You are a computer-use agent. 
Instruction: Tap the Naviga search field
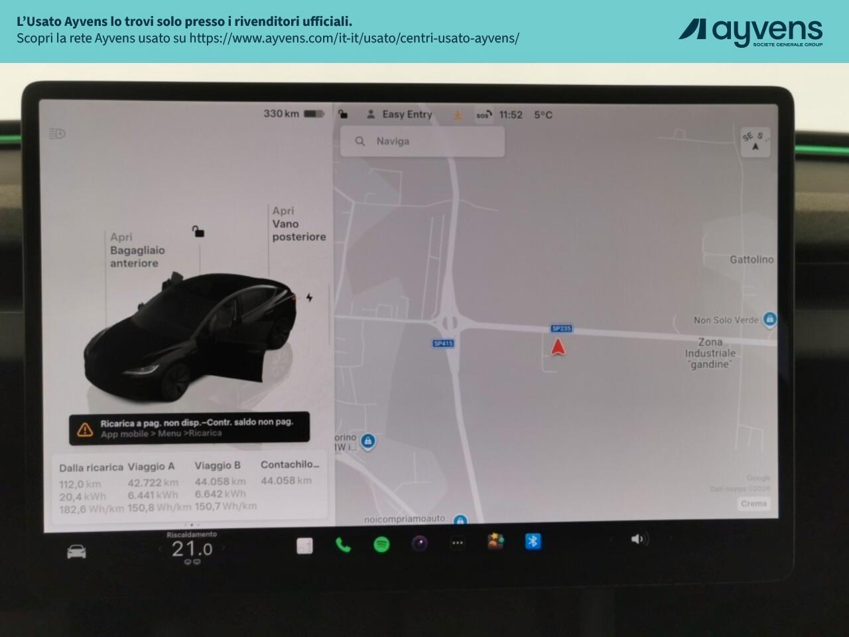(422, 141)
